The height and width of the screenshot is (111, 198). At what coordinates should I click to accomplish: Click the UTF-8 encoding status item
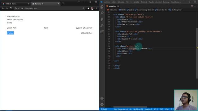(x=156, y=109)
